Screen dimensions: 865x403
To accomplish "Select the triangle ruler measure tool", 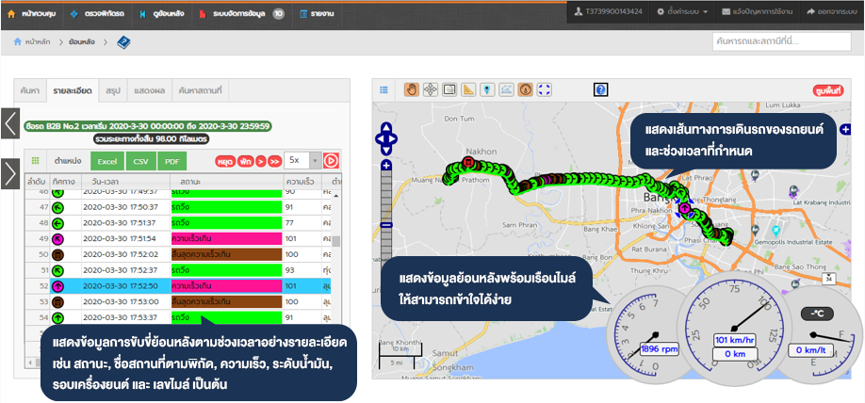I will pos(468,89).
